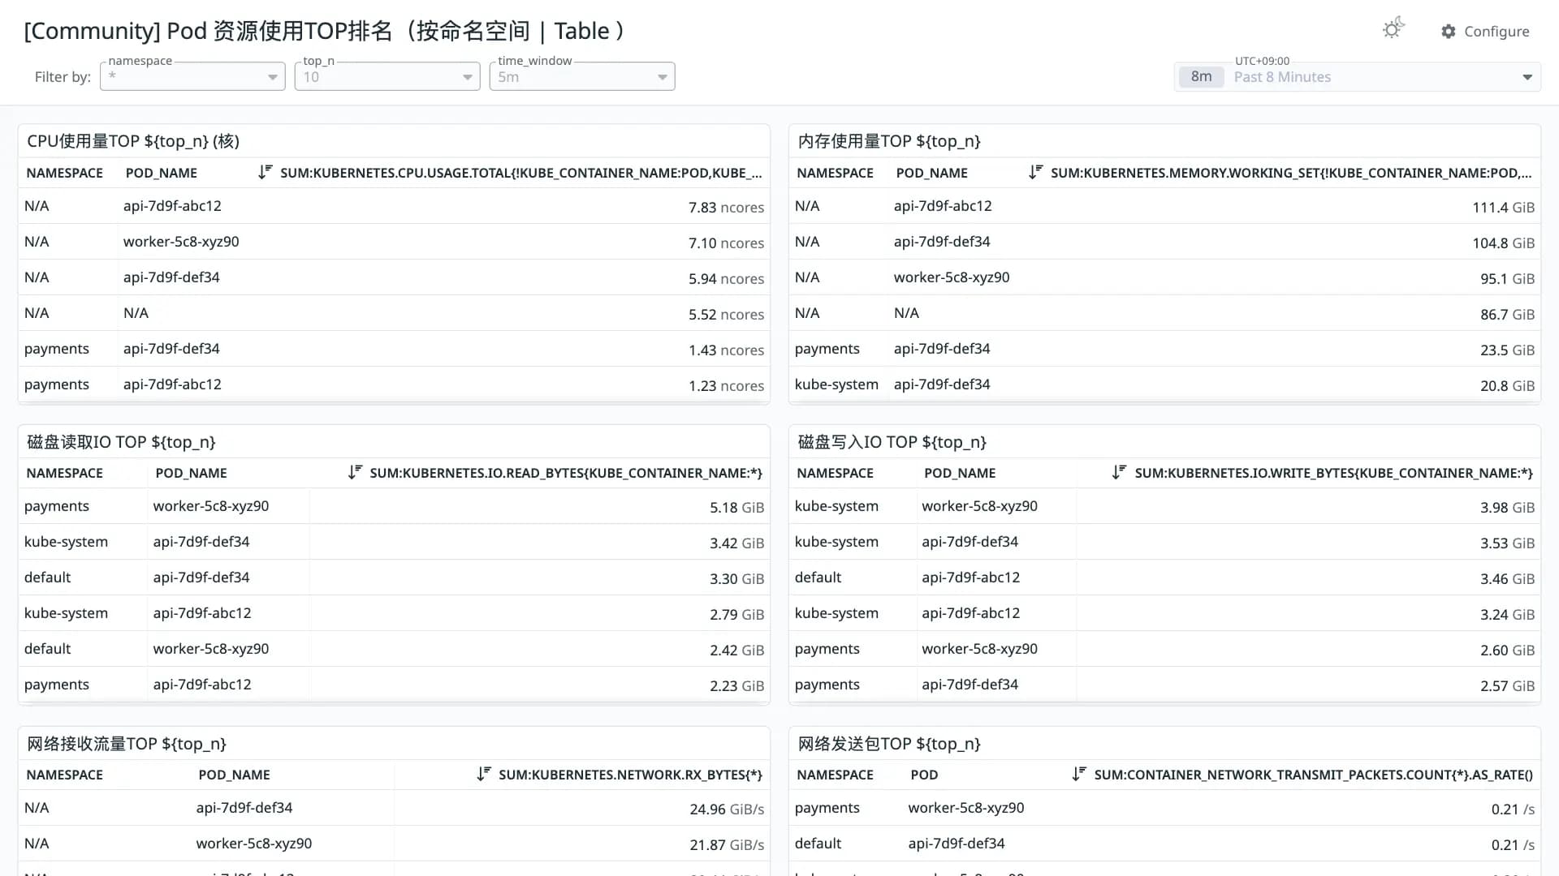This screenshot has width=1559, height=876.
Task: Click sort icon beside IO.WRITE_BYTES column
Action: pyautogui.click(x=1119, y=473)
